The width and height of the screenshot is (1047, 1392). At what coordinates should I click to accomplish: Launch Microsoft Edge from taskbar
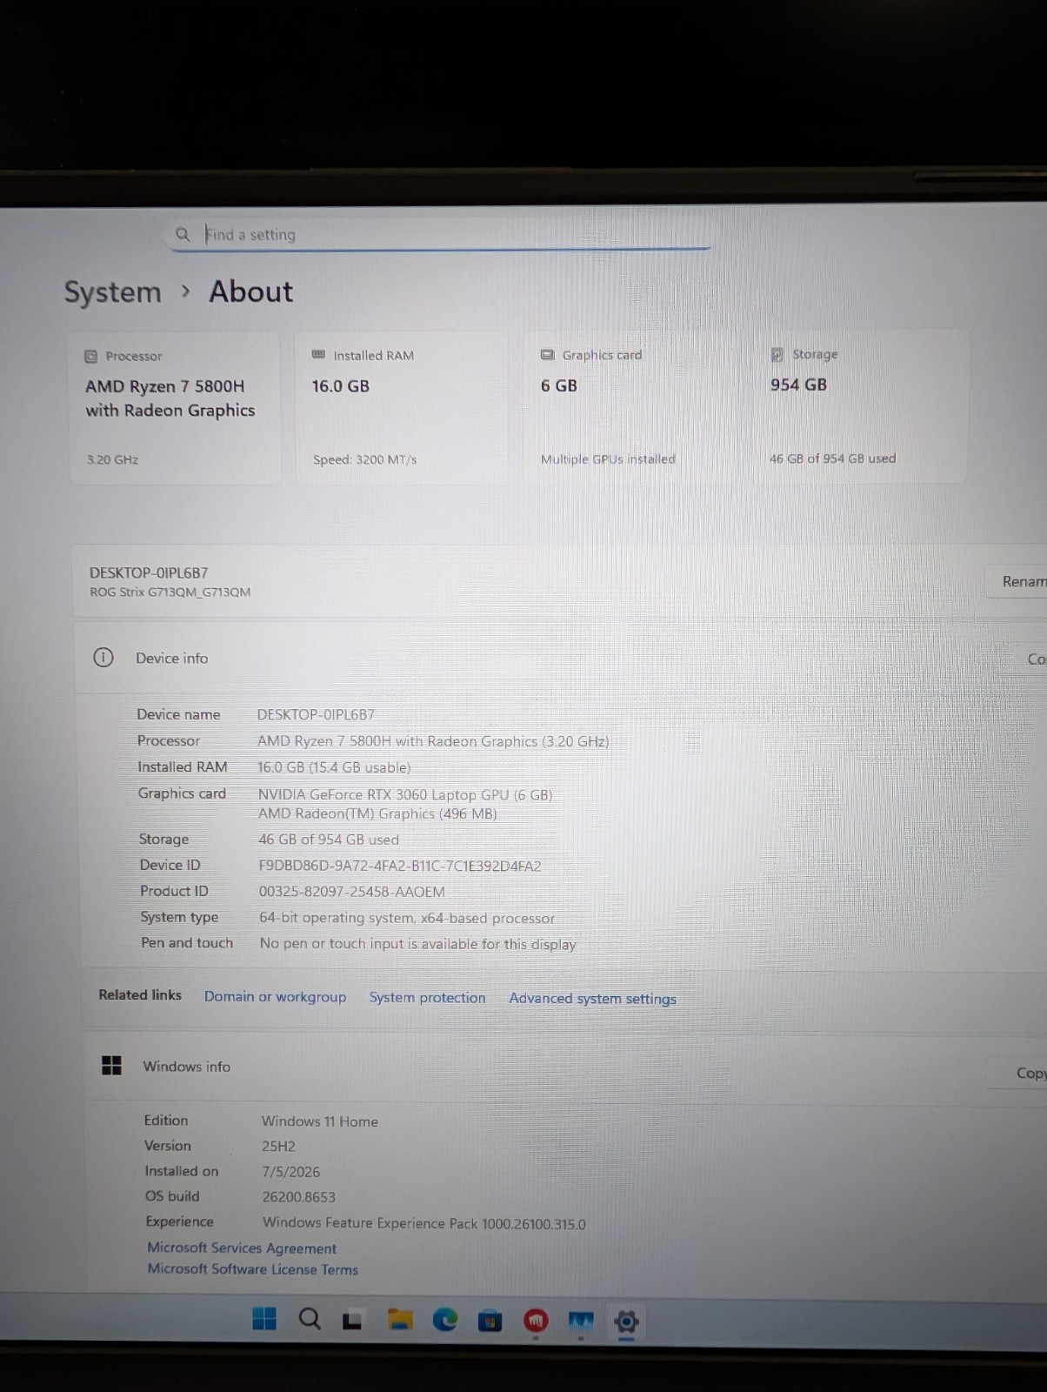pos(445,1320)
